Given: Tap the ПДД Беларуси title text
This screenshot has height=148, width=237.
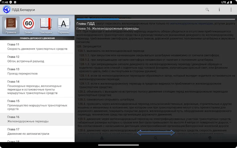Looking at the screenshot, I should click(23, 10).
